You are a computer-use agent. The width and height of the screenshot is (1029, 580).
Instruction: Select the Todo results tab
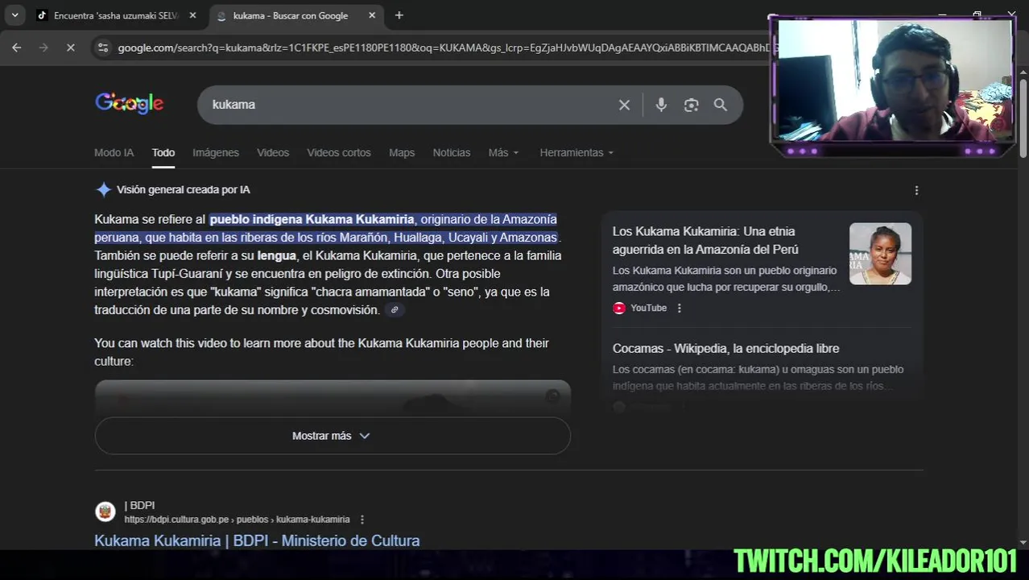click(x=163, y=152)
